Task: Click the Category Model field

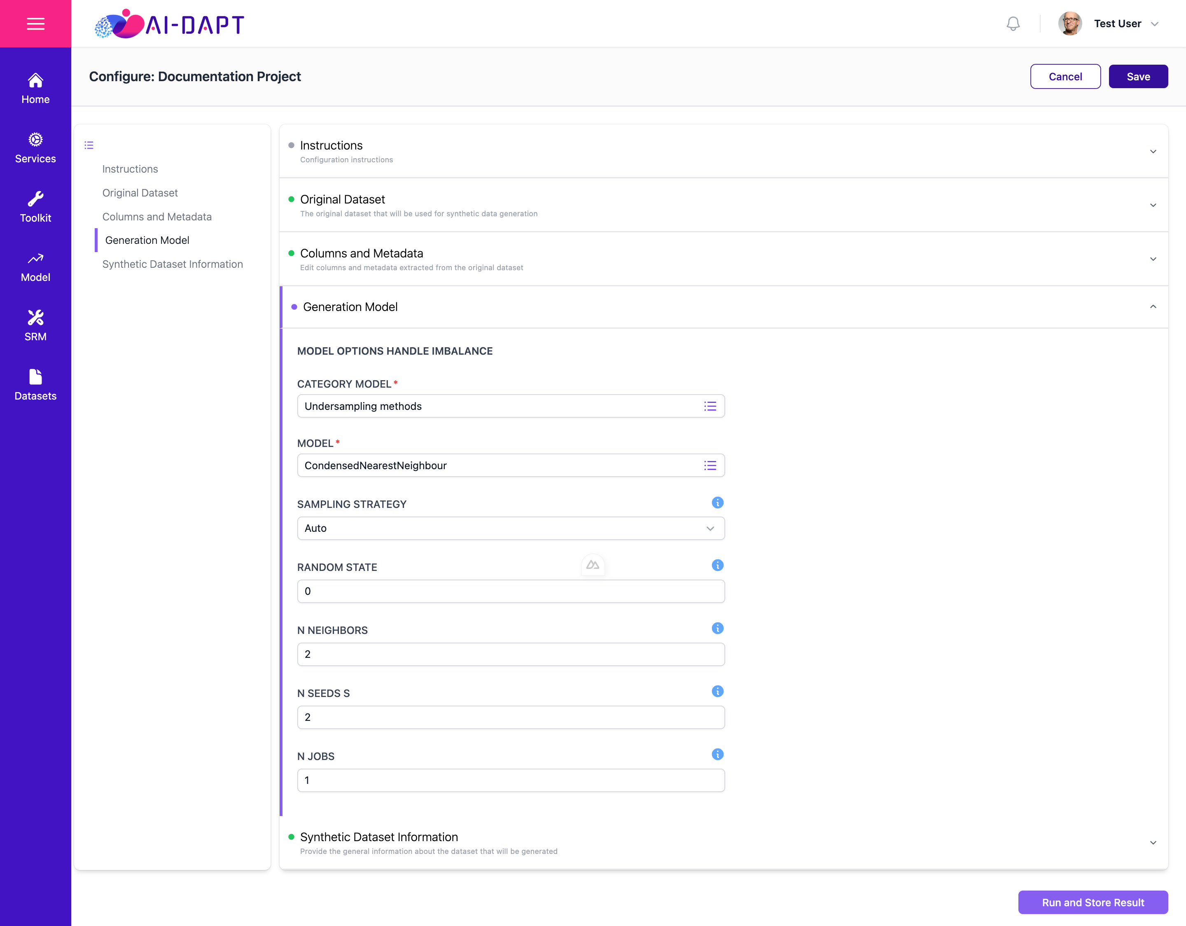Action: tap(511, 406)
